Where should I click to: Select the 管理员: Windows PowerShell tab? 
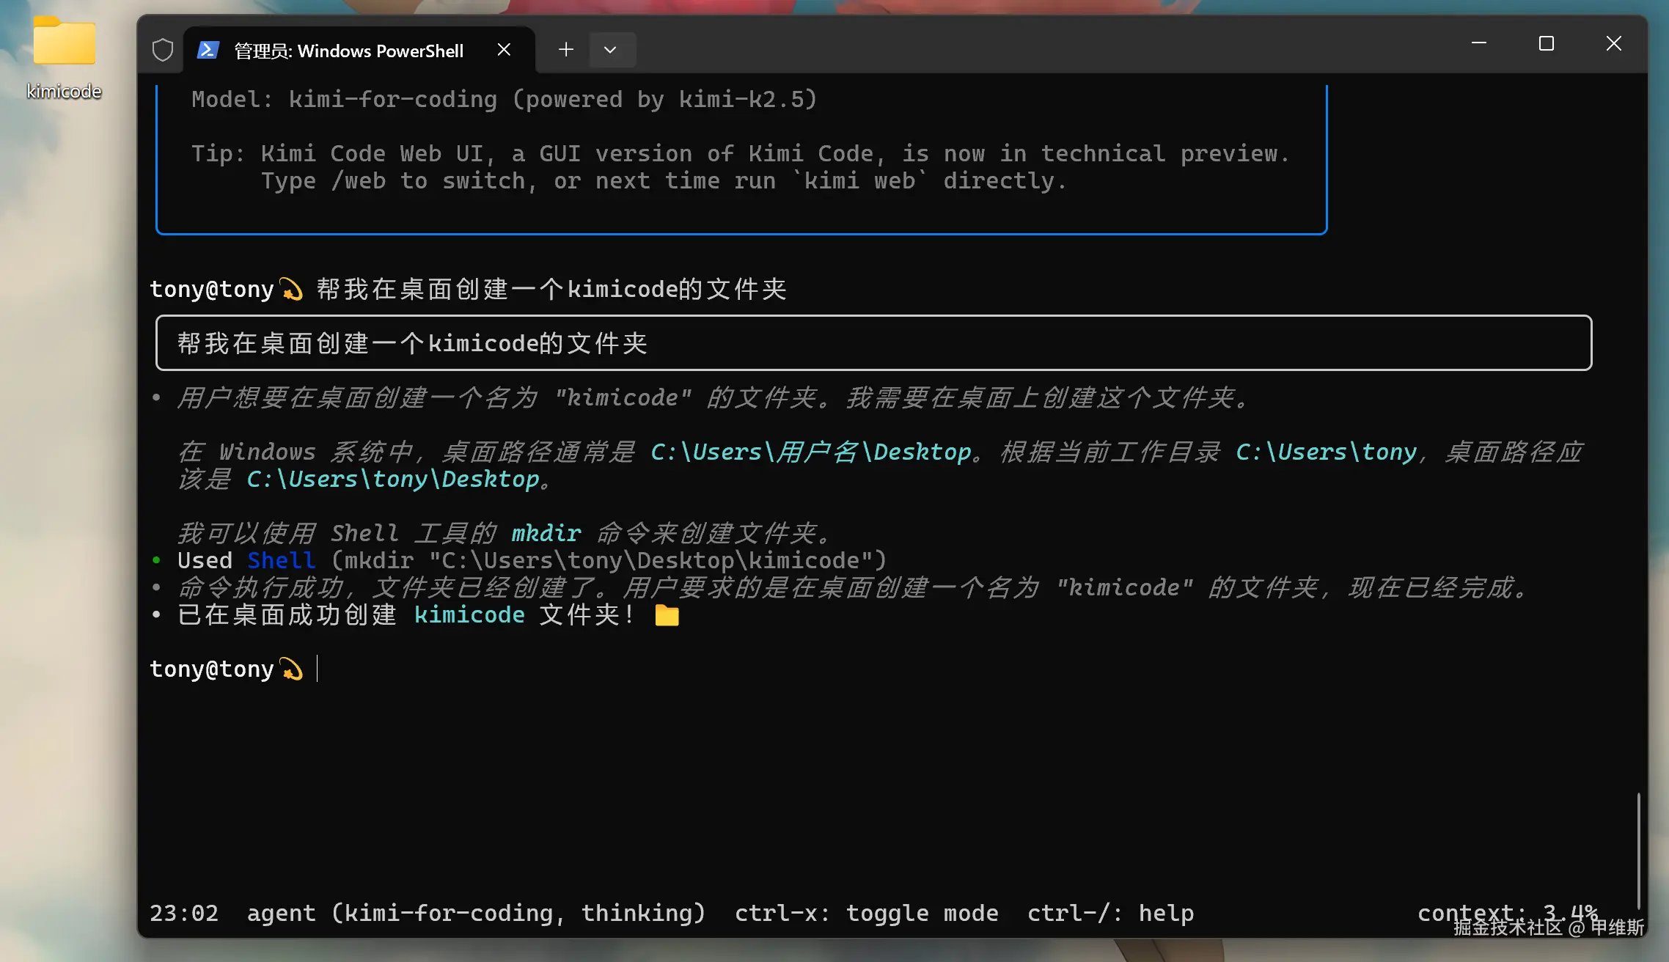click(x=349, y=51)
